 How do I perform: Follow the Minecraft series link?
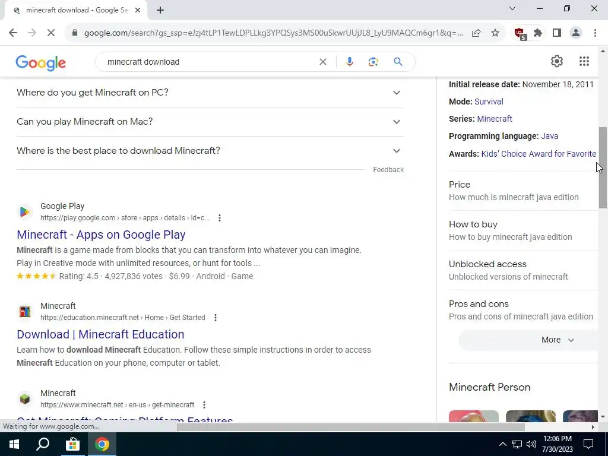[x=495, y=119]
